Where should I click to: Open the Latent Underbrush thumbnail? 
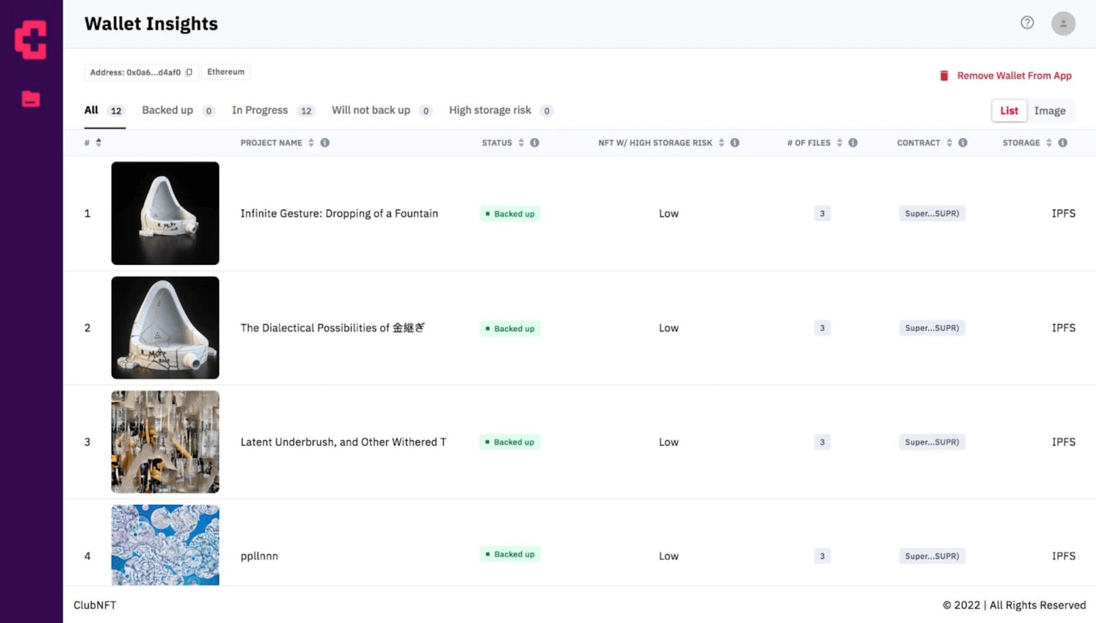click(x=165, y=442)
